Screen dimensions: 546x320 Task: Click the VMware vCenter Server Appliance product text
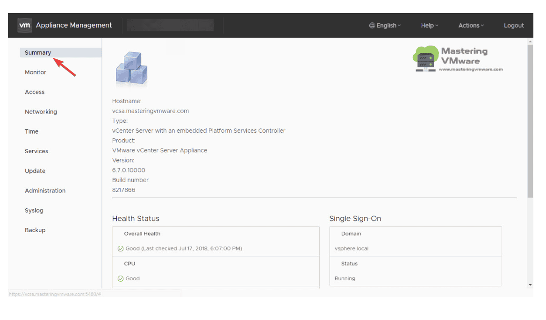[x=159, y=150]
